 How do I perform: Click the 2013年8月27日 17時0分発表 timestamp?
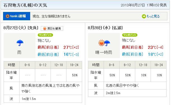point(144,5)
